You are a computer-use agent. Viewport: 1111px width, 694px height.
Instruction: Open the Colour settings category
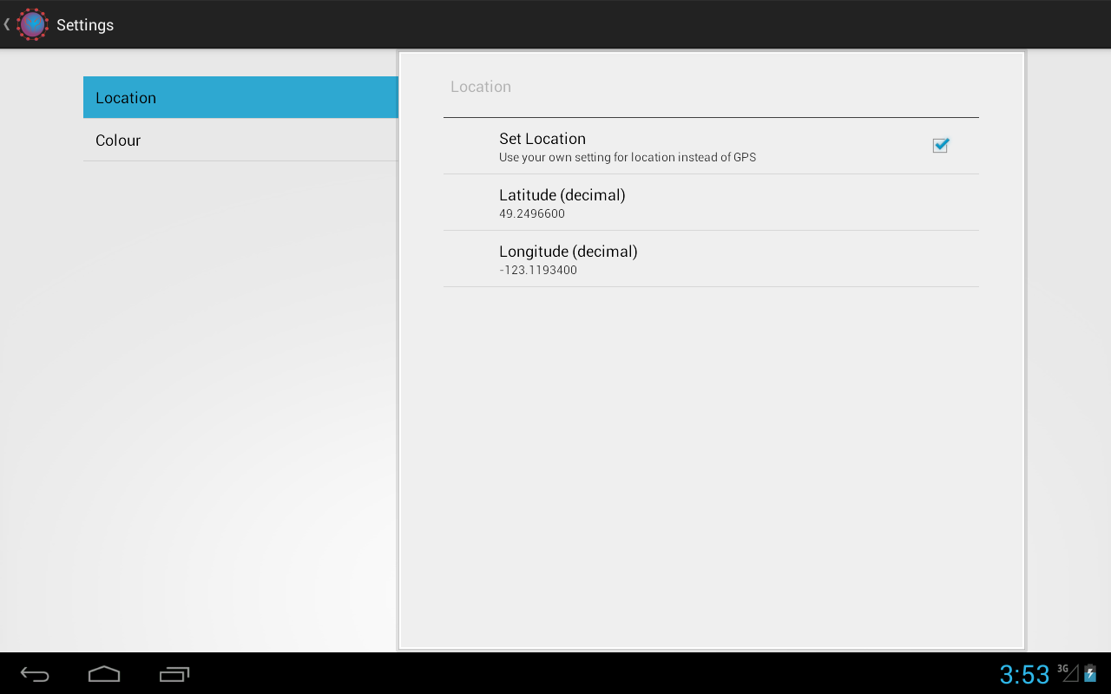[x=240, y=140]
